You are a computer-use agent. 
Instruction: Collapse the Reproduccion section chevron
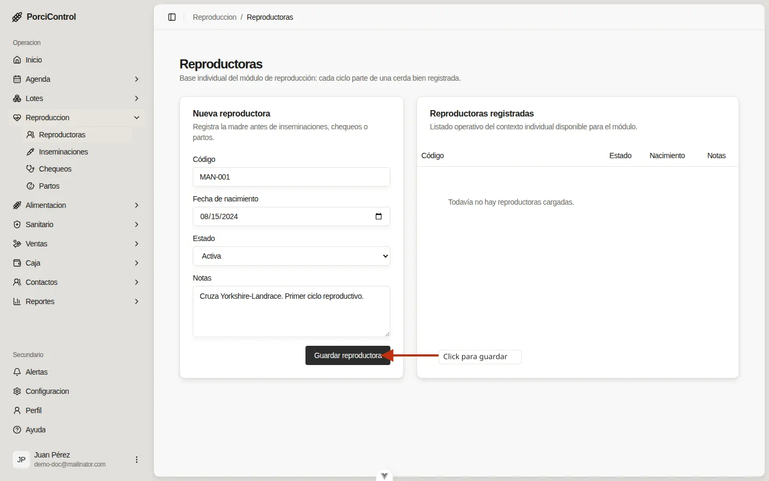(137, 118)
